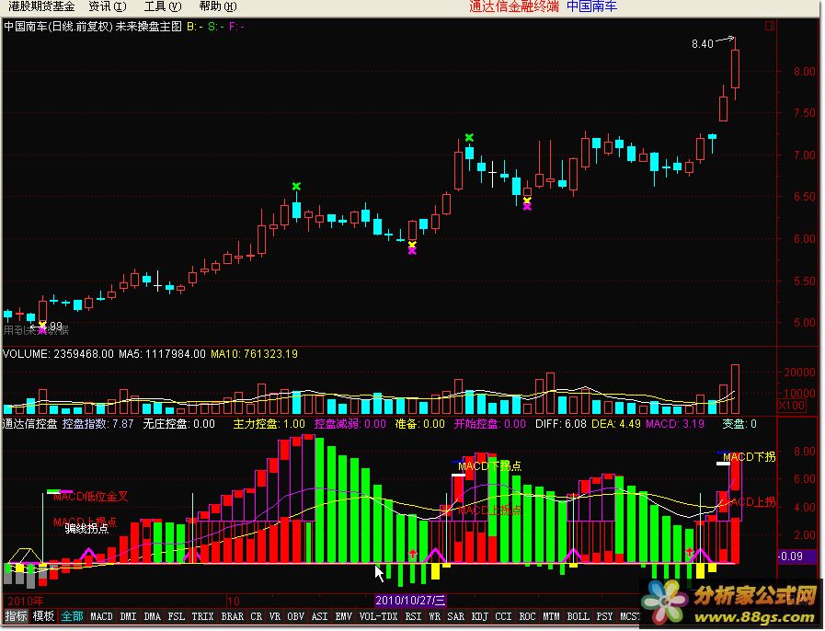The height and width of the screenshot is (631, 825).
Task: Switch to the EMV indicator tab
Action: [x=344, y=615]
